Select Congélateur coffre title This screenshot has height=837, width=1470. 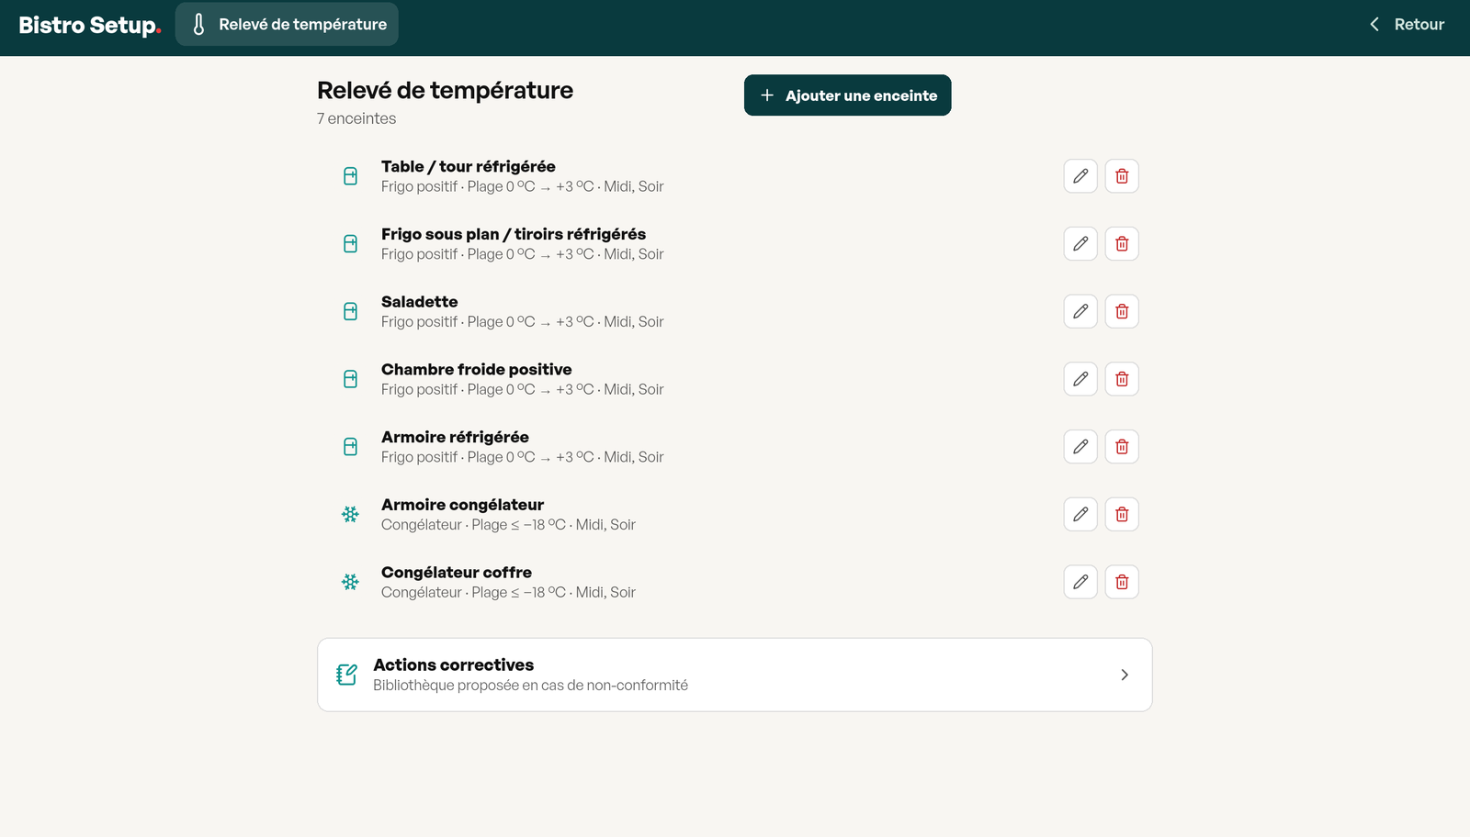click(x=457, y=573)
